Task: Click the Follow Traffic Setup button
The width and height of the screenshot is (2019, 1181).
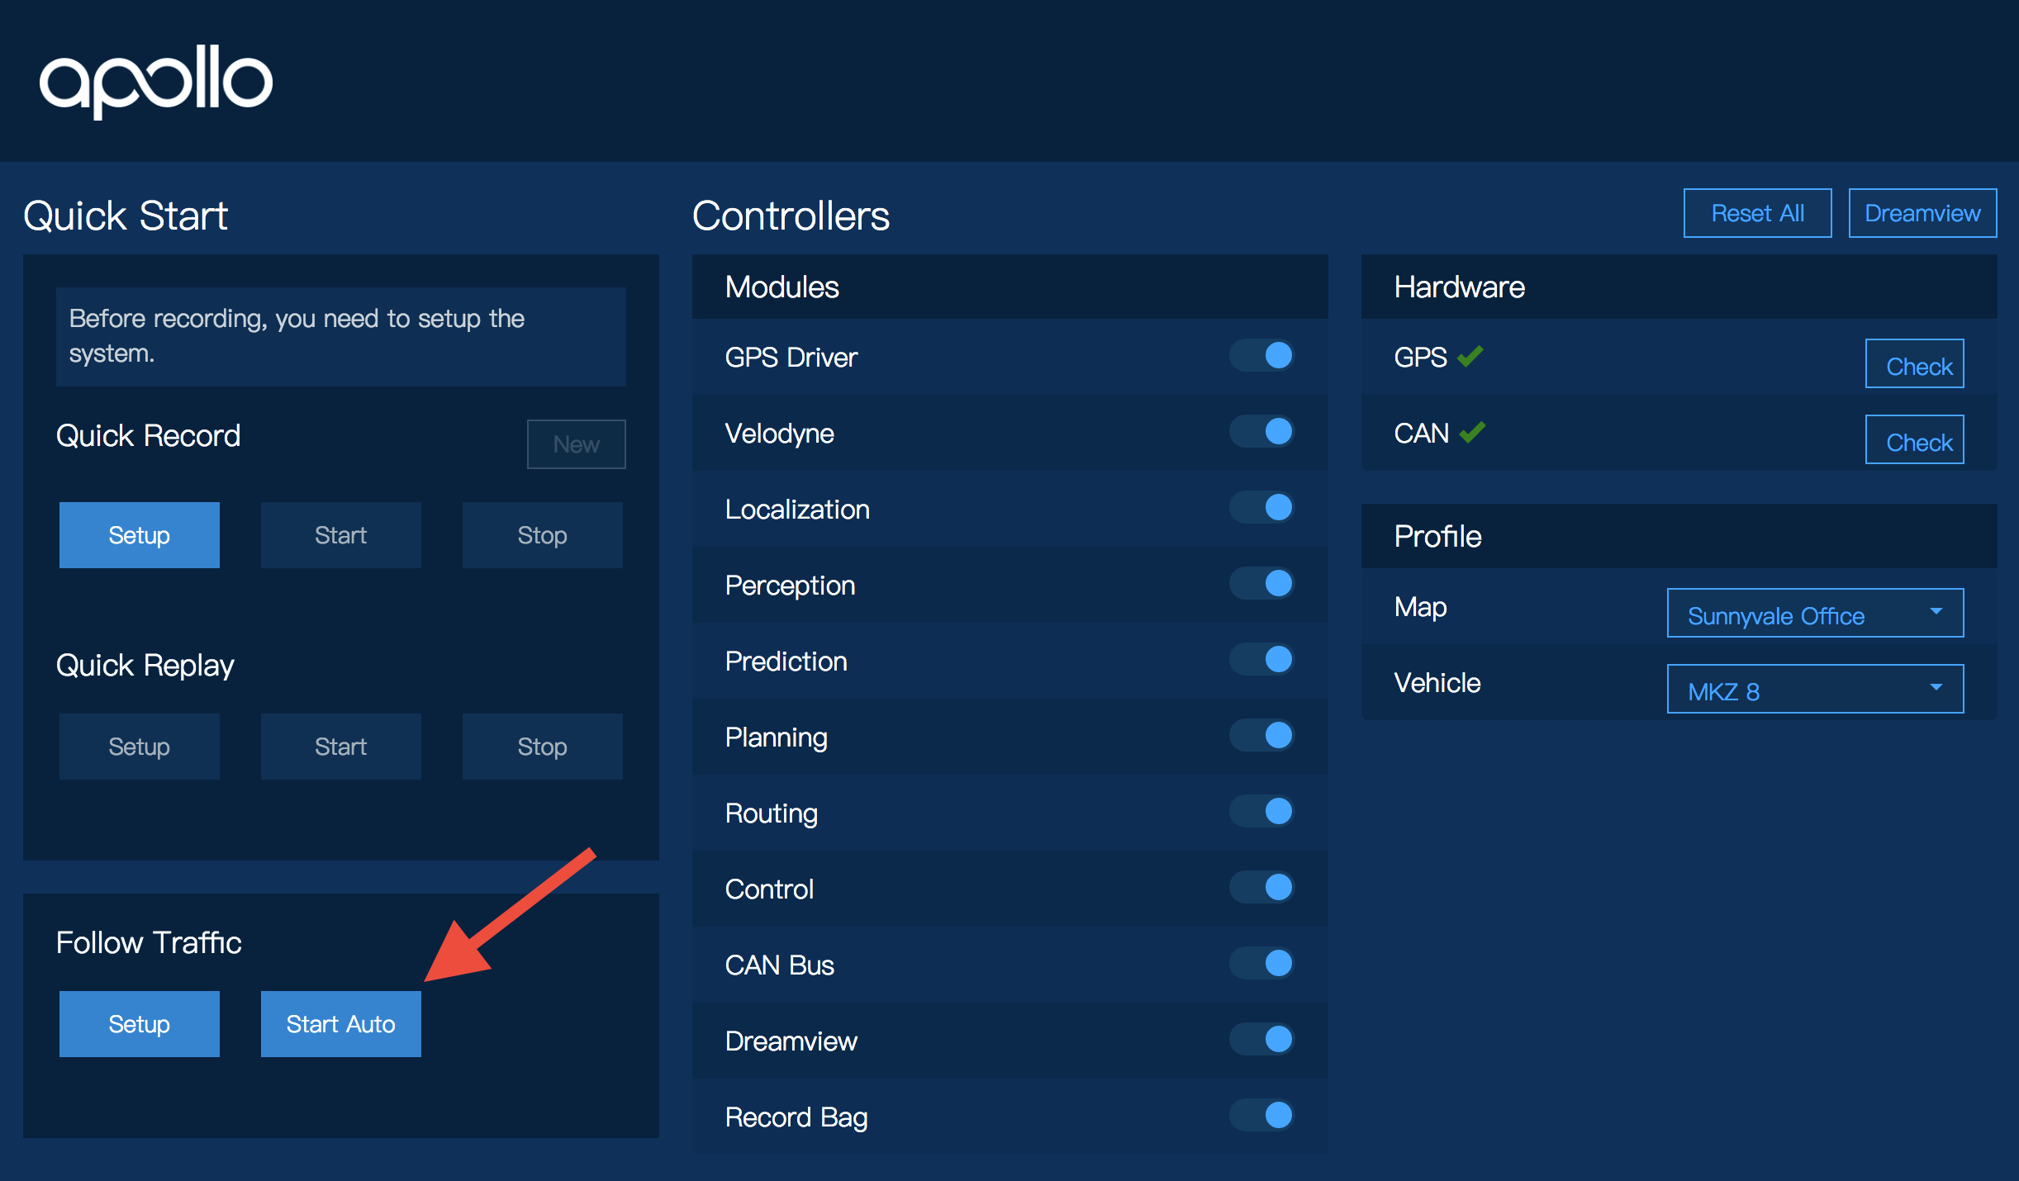Action: tap(139, 1023)
